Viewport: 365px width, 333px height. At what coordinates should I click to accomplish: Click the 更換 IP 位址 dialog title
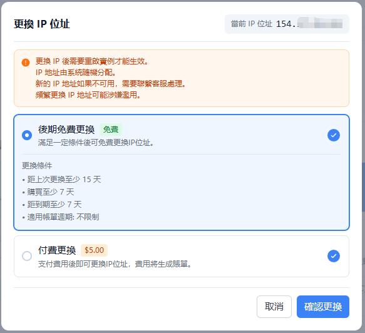click(x=42, y=24)
